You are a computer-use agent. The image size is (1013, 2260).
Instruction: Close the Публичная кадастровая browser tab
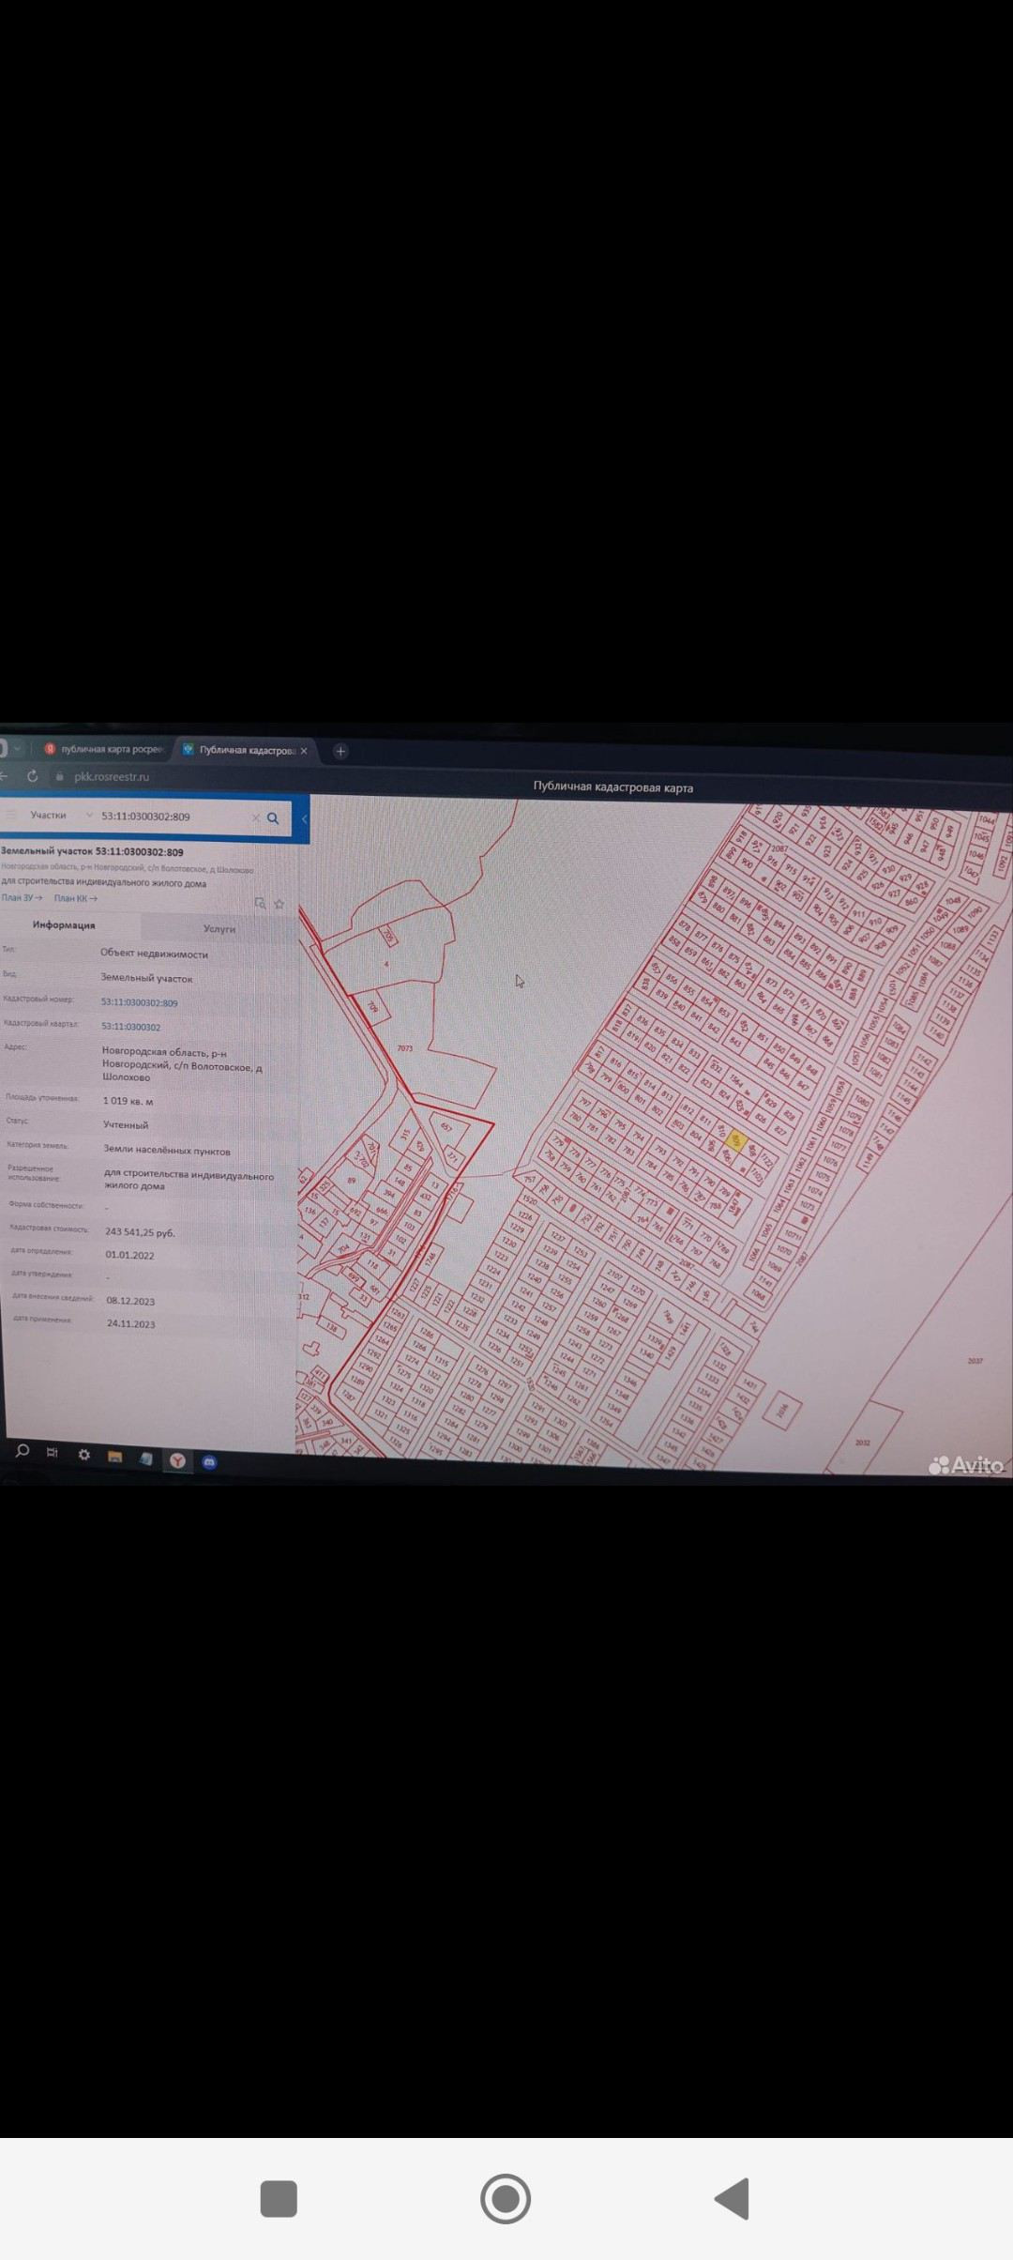[x=304, y=751]
